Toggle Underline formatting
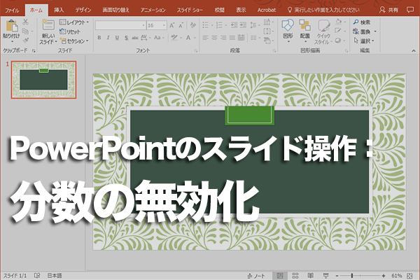420x280 pixels. (x=117, y=38)
